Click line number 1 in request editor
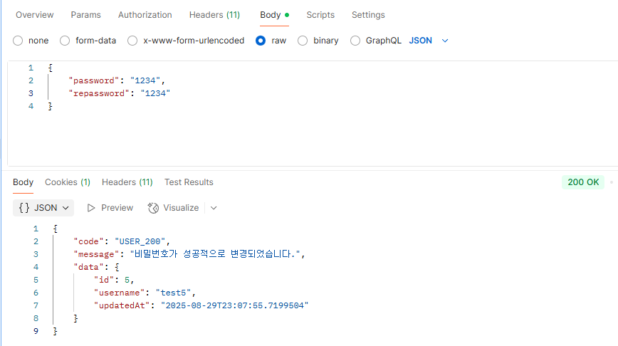This screenshot has width=618, height=346. (x=31, y=68)
